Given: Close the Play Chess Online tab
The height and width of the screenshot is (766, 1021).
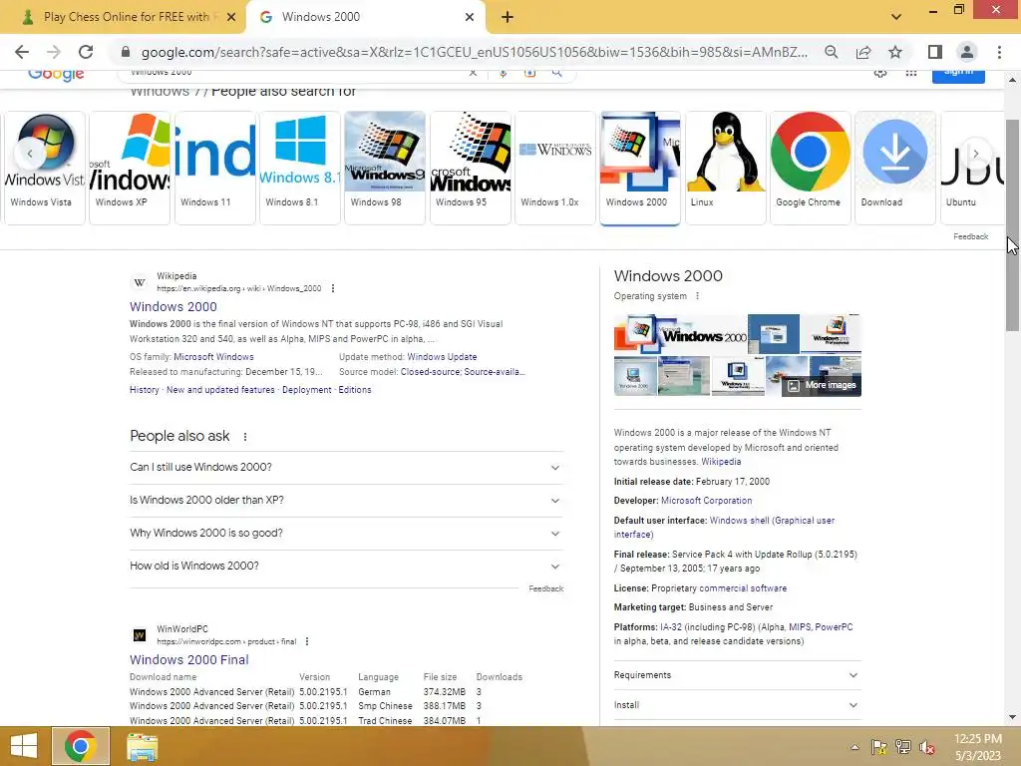Looking at the screenshot, I should click(231, 17).
